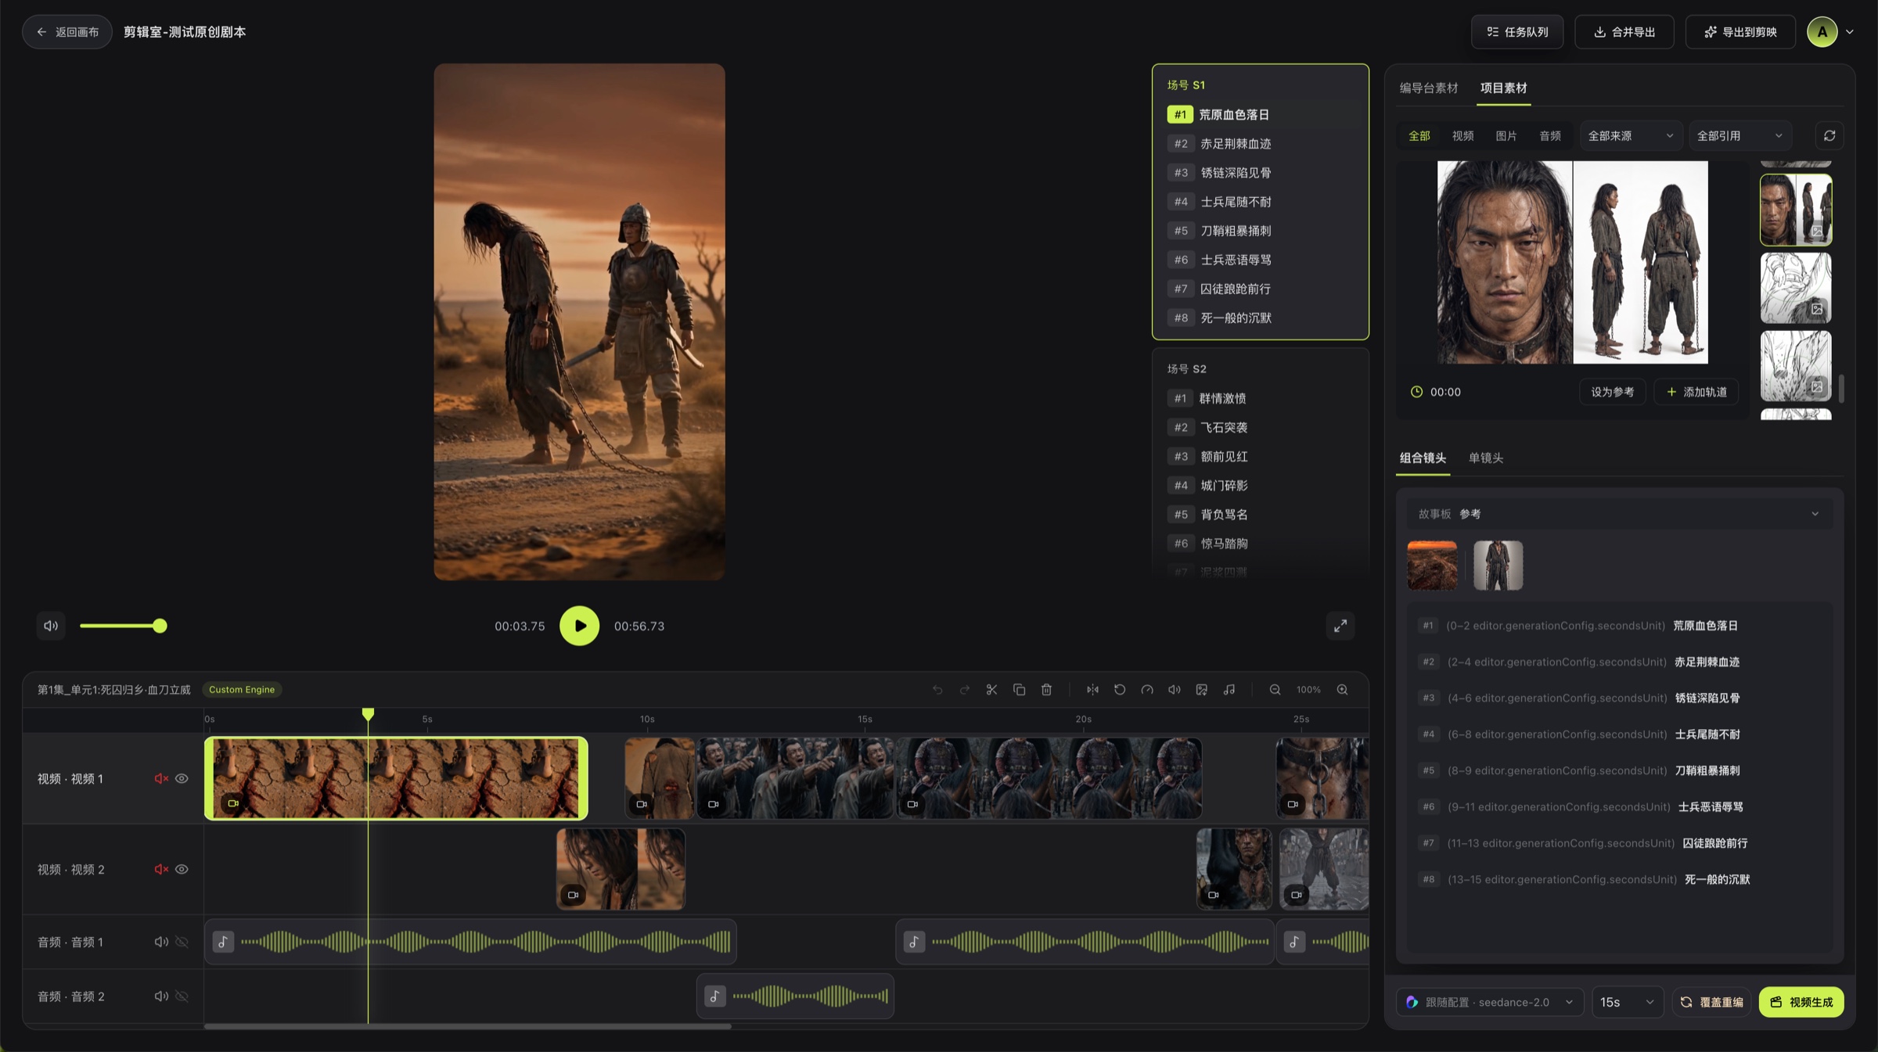Collapse the 故事板 参考 section chevron
Image resolution: width=1878 pixels, height=1052 pixels.
pos(1815,514)
